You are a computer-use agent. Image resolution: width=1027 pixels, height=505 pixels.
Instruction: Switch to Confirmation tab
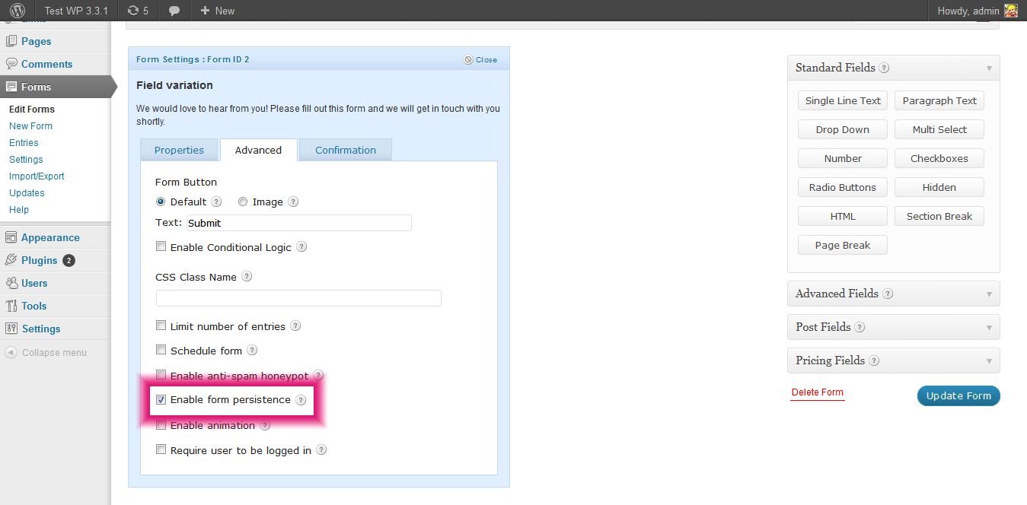(x=346, y=150)
